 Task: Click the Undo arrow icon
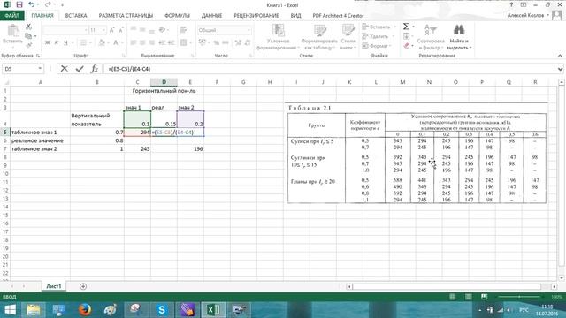pyautogui.click(x=32, y=4)
